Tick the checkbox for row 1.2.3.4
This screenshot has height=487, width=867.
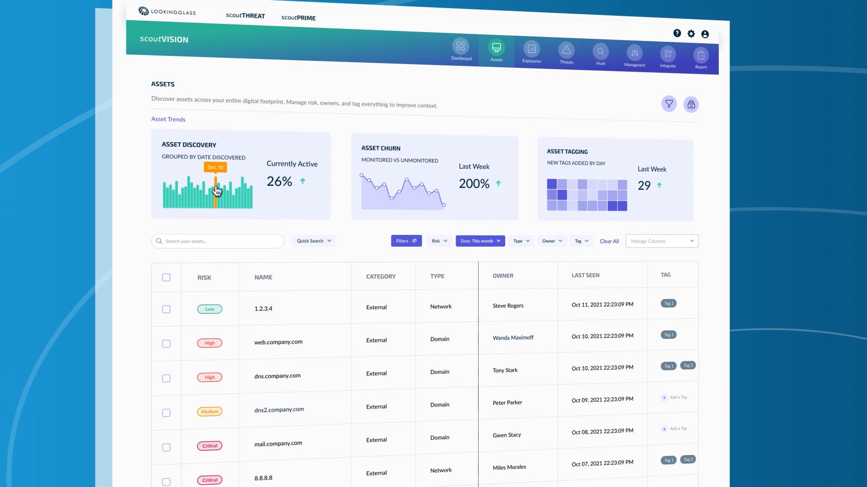click(x=166, y=309)
